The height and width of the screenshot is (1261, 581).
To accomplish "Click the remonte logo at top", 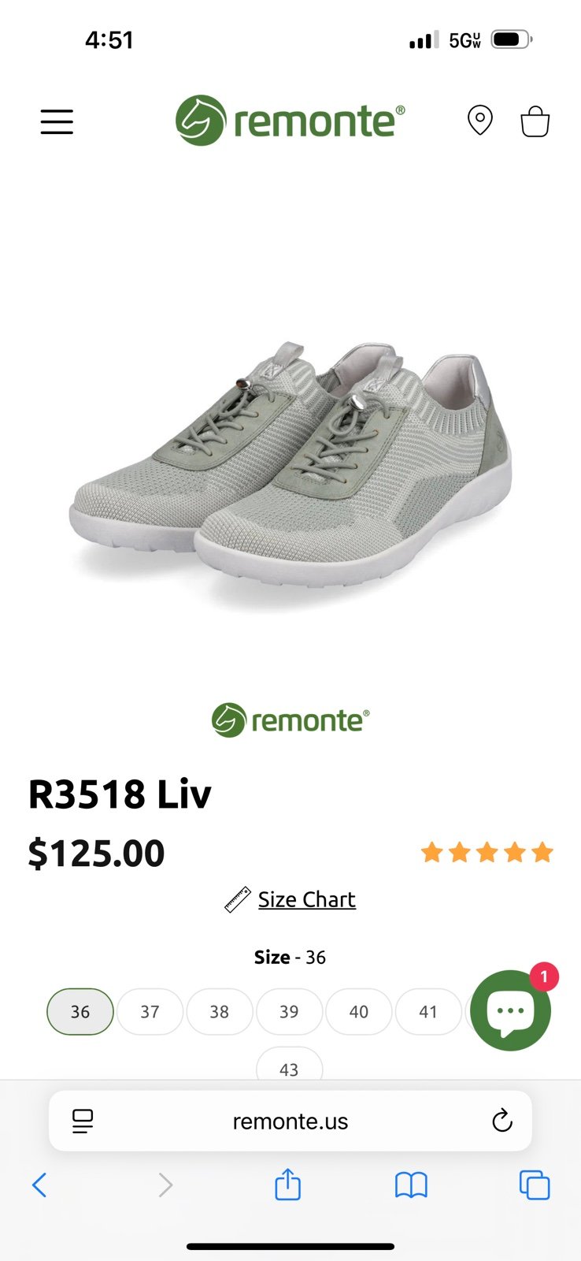I will (x=290, y=121).
